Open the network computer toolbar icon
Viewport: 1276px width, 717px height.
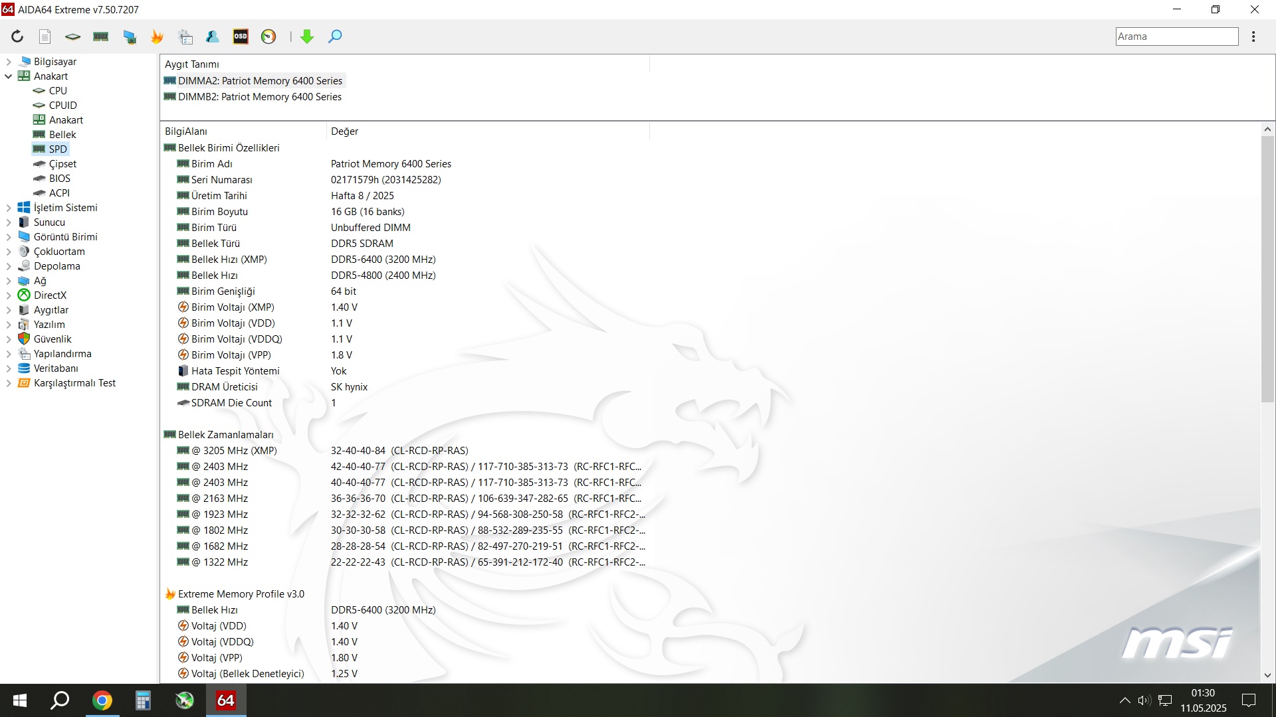[x=130, y=37]
